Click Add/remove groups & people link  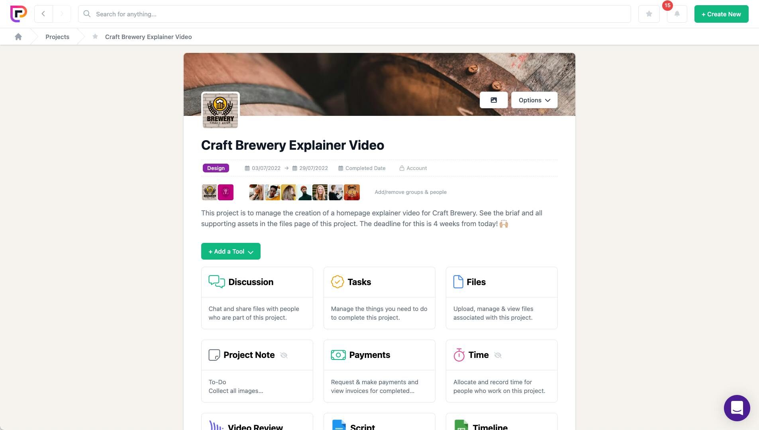point(410,192)
